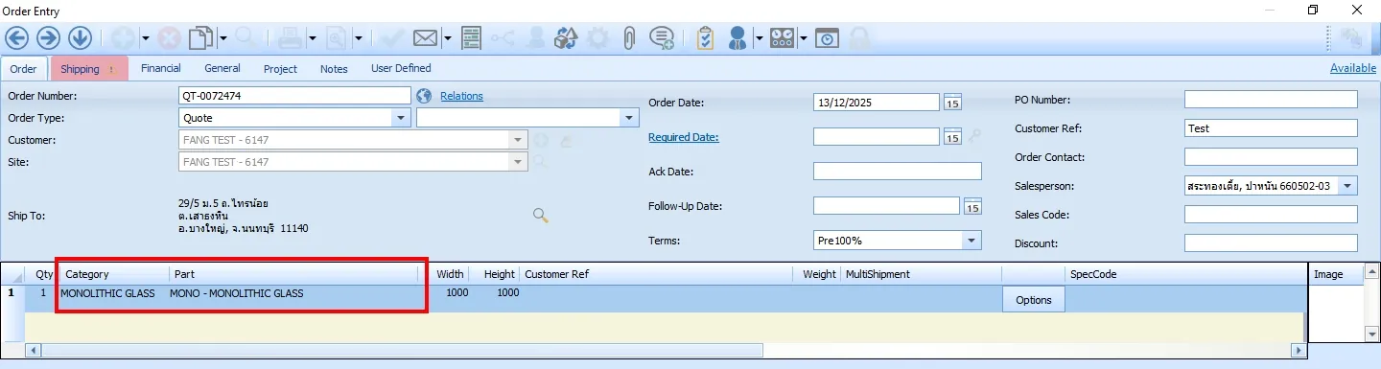
Task: Open the Order Type dropdown showing Quote
Action: pos(401,118)
